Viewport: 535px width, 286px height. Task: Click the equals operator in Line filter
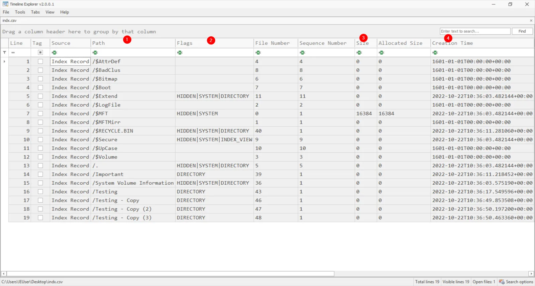[x=13, y=52]
